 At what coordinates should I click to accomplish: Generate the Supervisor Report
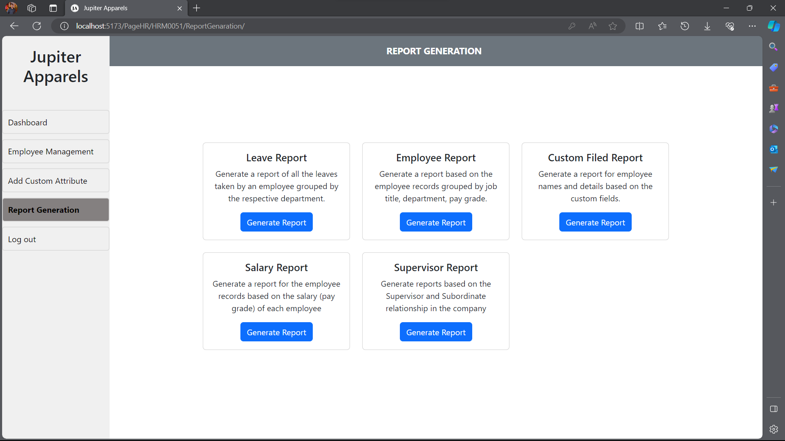point(436,332)
